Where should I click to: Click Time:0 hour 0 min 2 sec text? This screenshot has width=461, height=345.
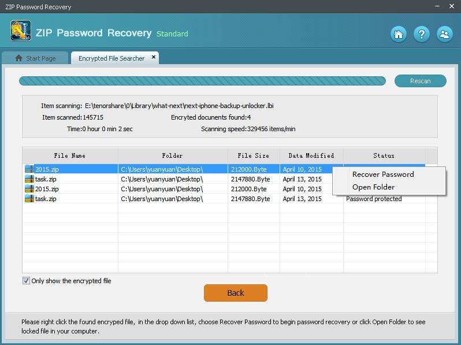coord(100,129)
